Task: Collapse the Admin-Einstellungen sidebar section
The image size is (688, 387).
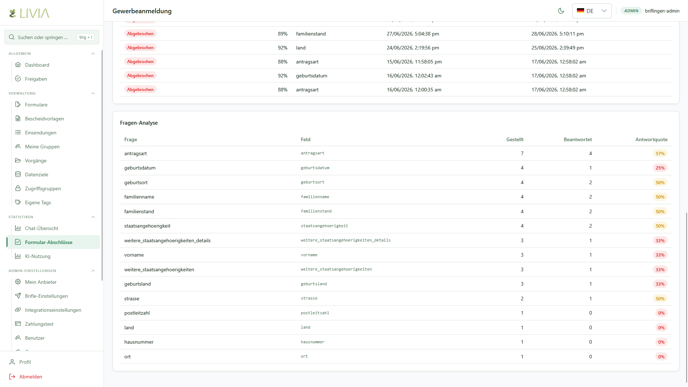Action: pos(93,271)
